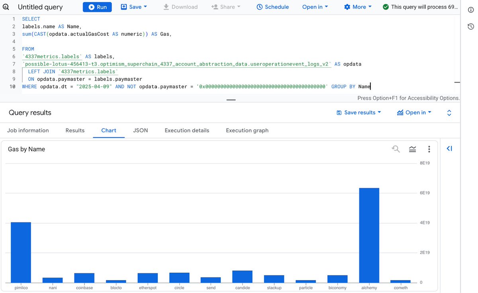Click the Gas by Name chart title
This screenshot has width=478, height=293.
[26, 149]
